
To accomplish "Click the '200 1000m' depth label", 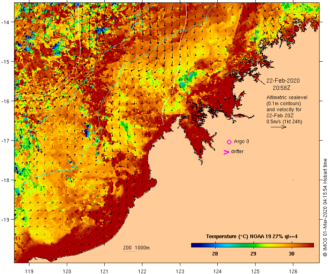I will pos(136,248).
